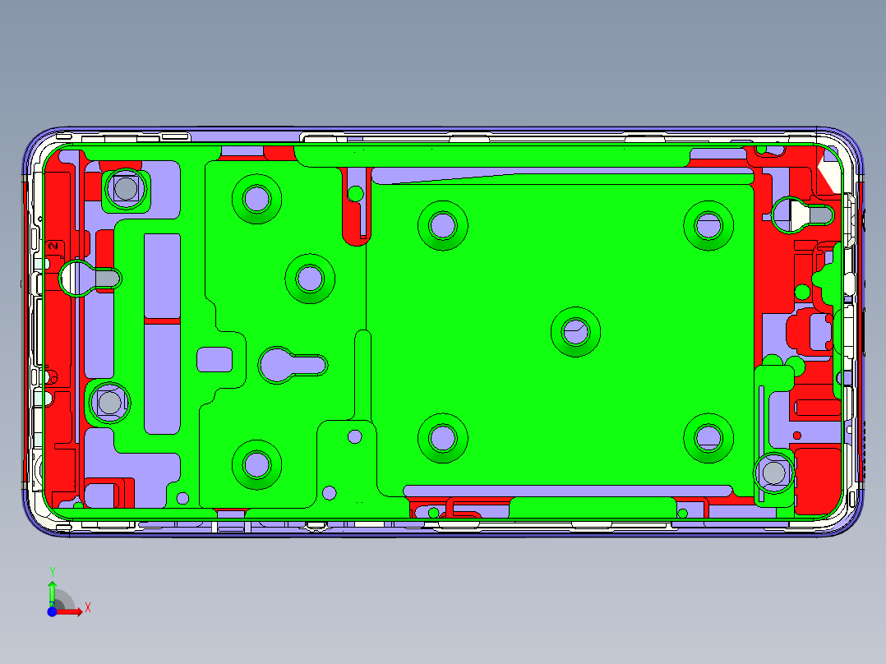Screen dimensions: 886x664
Task: Select the central circular screw boss
Action: click(x=575, y=333)
